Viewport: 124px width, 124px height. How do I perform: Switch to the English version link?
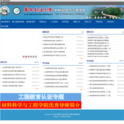tap(4, 3)
